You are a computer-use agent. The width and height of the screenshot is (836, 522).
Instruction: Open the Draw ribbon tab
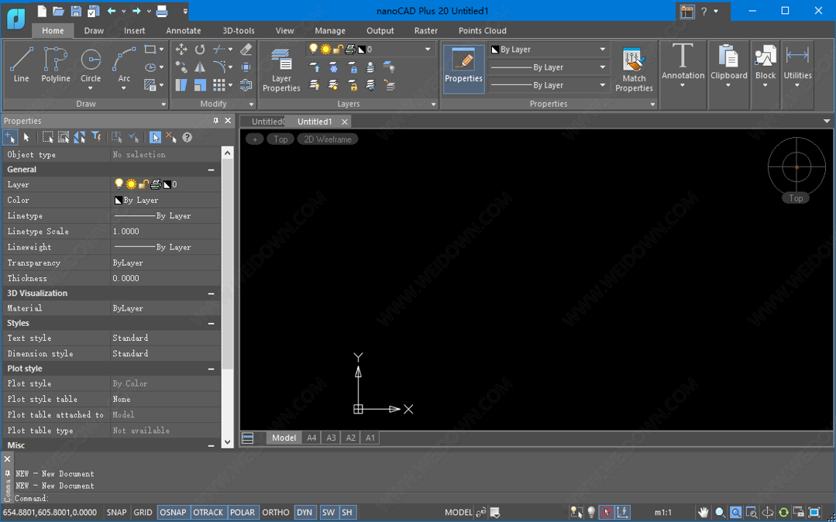click(x=94, y=30)
